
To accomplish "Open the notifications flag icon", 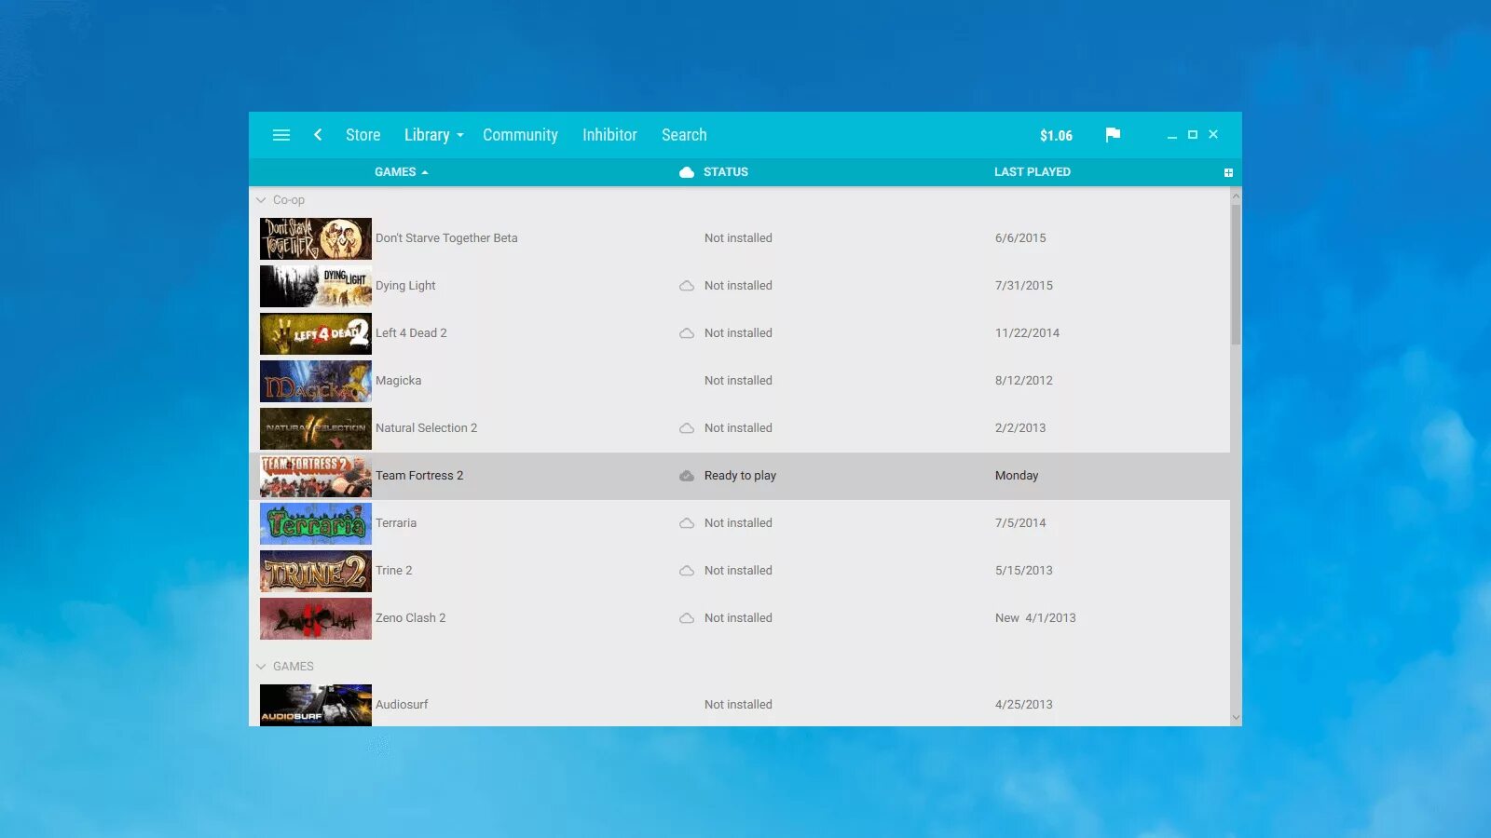I will coord(1113,135).
